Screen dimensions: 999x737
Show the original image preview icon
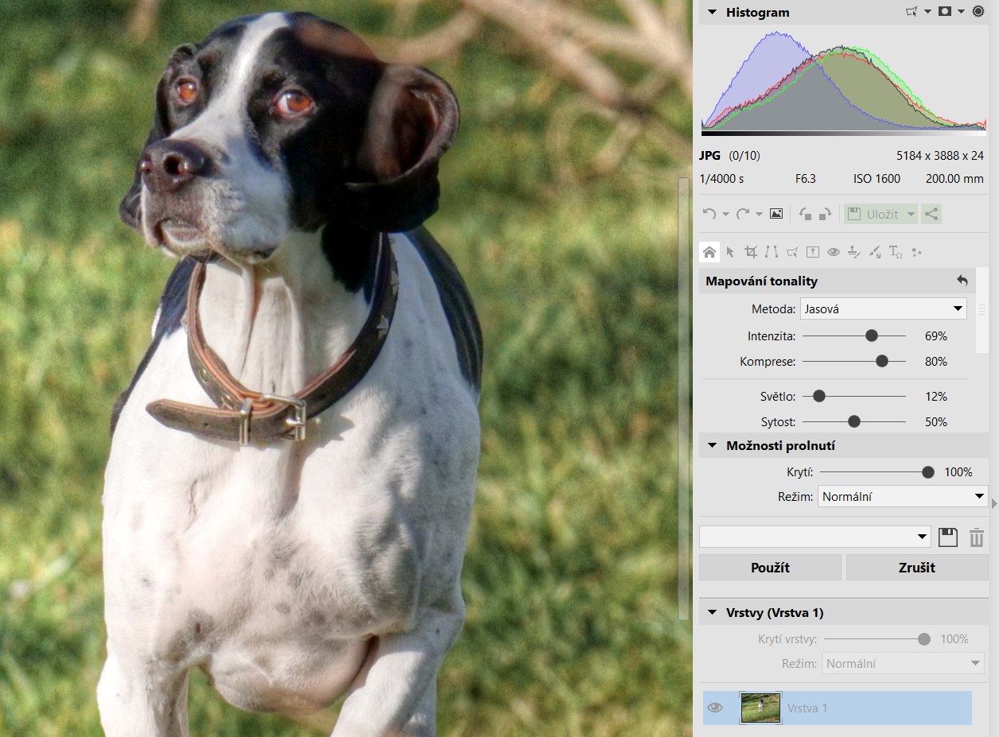pyautogui.click(x=777, y=214)
